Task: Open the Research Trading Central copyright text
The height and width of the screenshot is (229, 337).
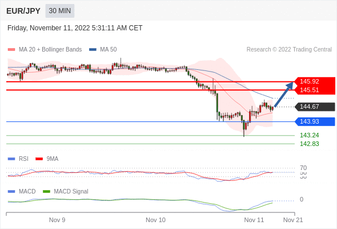Action: 289,50
